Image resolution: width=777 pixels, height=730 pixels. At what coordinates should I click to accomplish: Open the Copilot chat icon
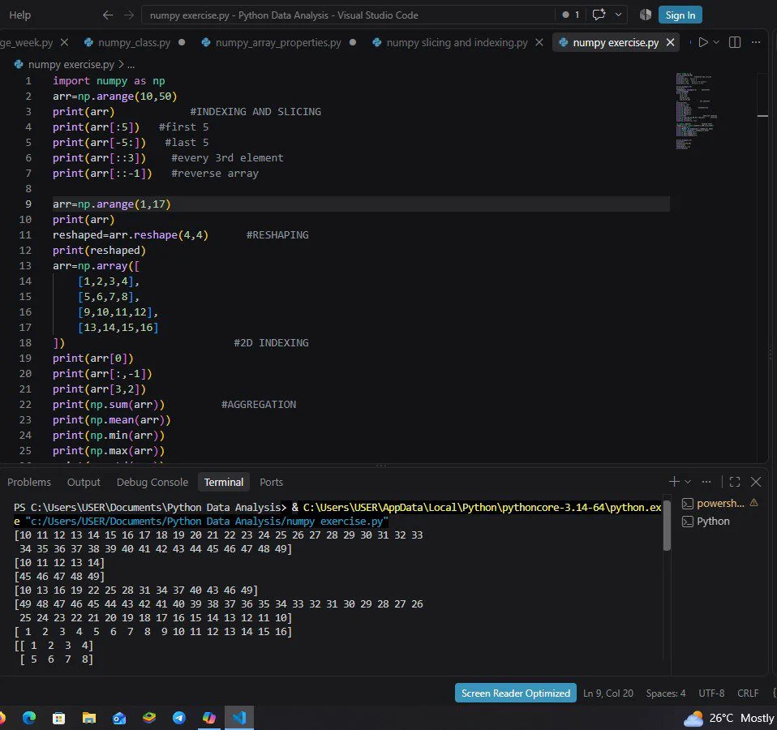(599, 15)
